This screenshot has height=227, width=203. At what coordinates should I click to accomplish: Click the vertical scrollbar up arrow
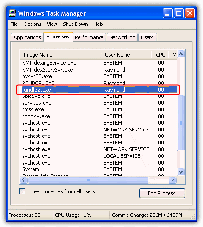[181, 54]
